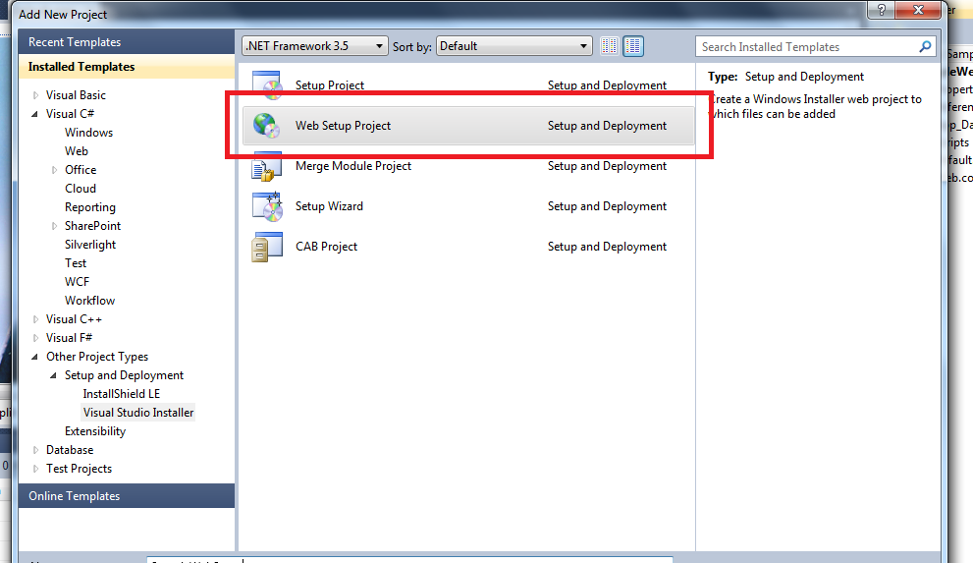Close the Add New Project dialog
Screen dimensions: 973x563
tap(918, 10)
